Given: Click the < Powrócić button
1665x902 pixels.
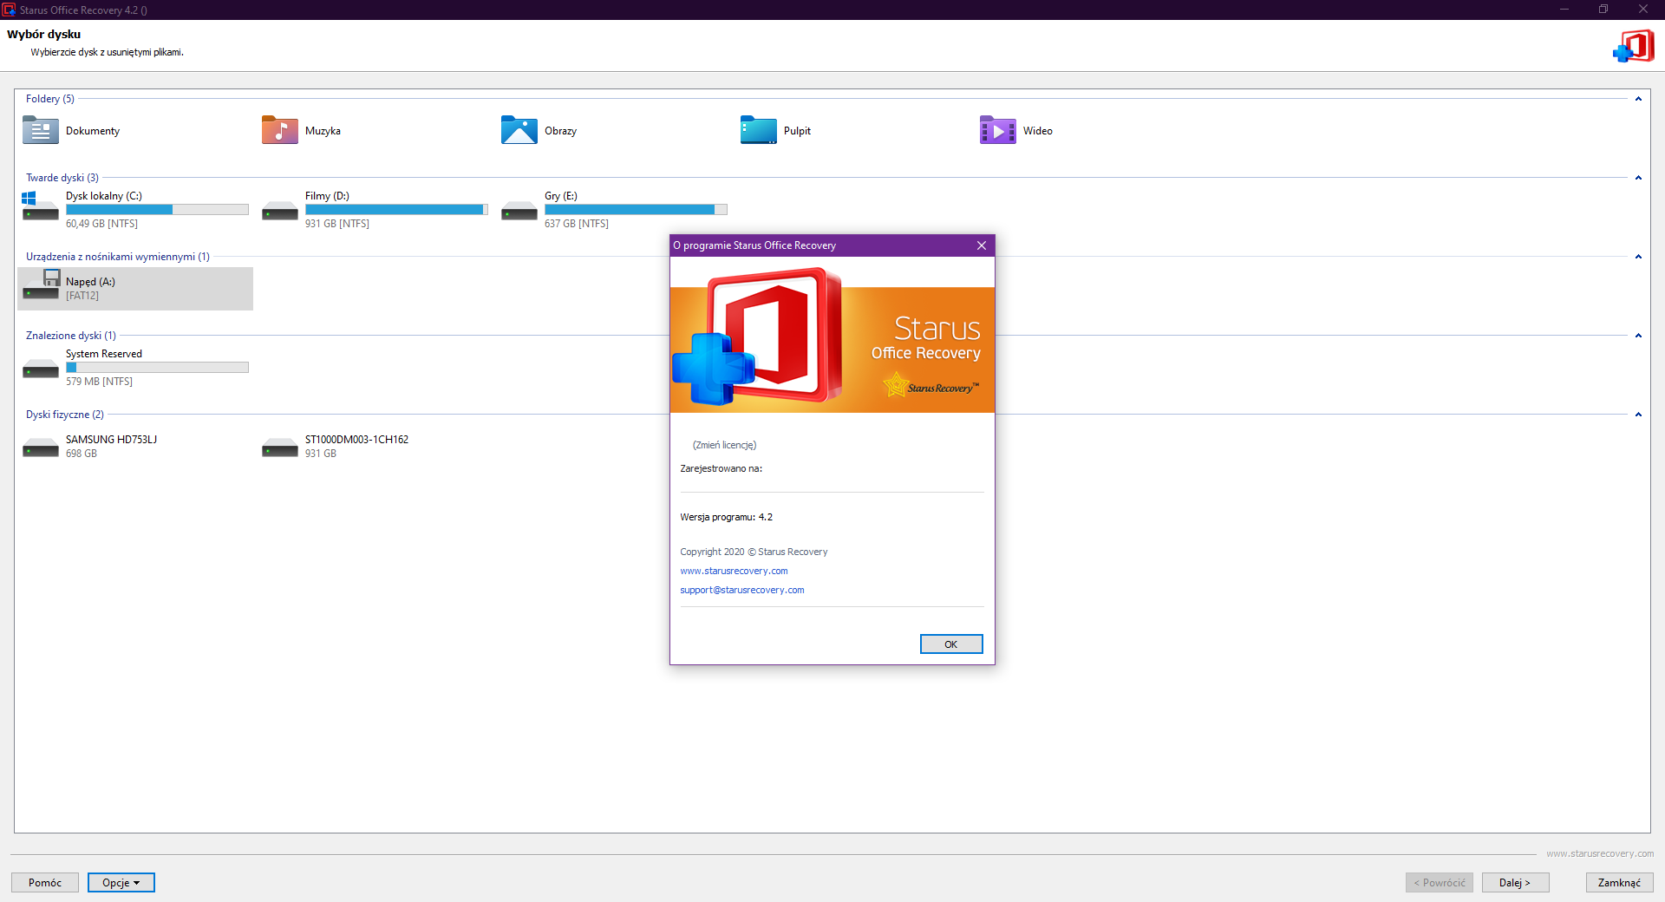Looking at the screenshot, I should [x=1440, y=883].
